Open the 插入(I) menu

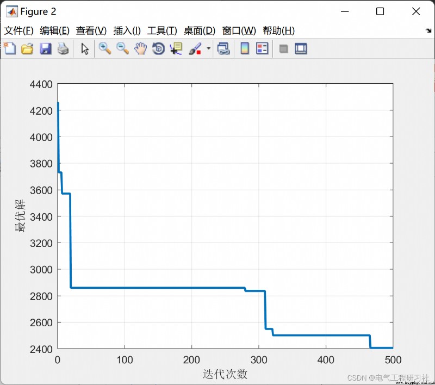point(127,30)
